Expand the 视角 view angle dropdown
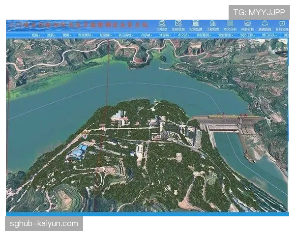This screenshot has height=236, width=295. 36,35
